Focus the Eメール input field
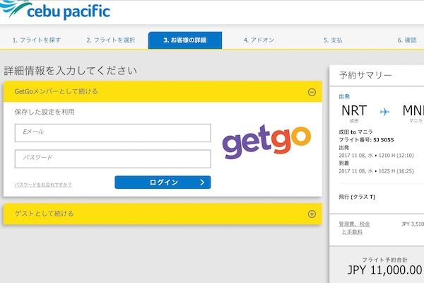424x283 pixels. tap(113, 133)
